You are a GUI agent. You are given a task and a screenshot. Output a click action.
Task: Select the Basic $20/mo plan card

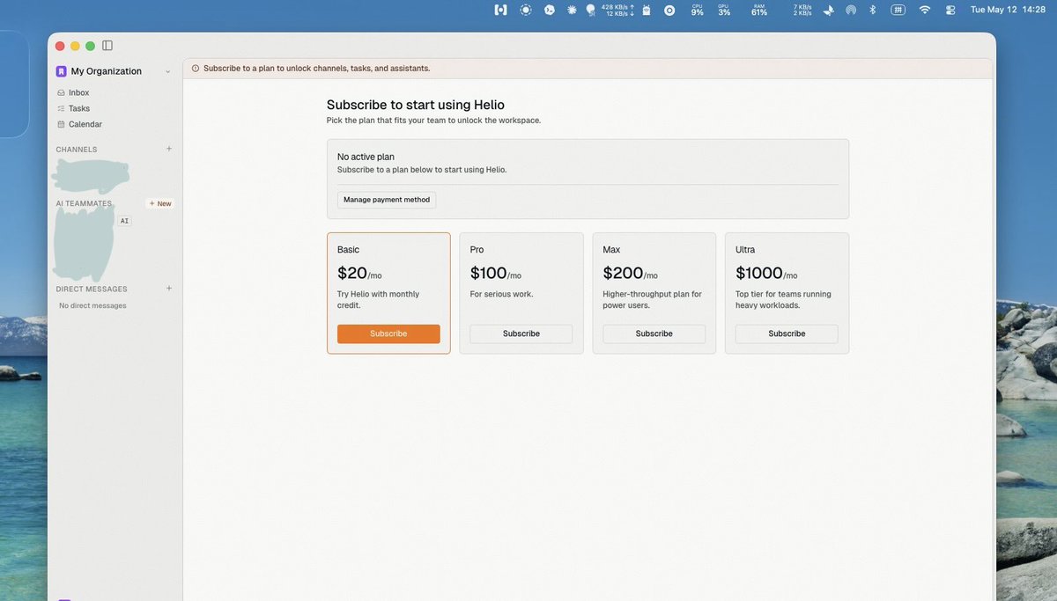pyautogui.click(x=388, y=293)
